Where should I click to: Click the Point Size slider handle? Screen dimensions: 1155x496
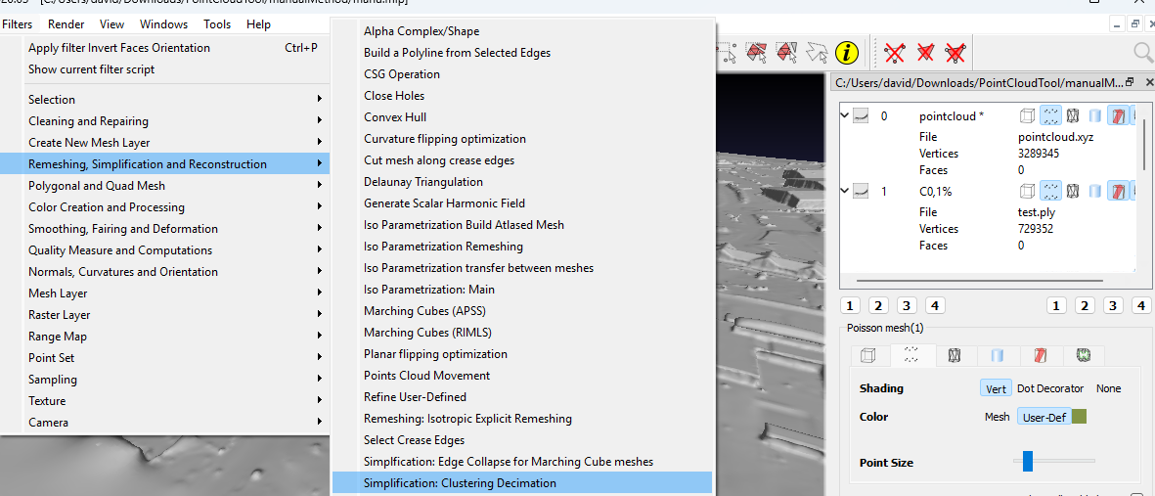(1027, 461)
